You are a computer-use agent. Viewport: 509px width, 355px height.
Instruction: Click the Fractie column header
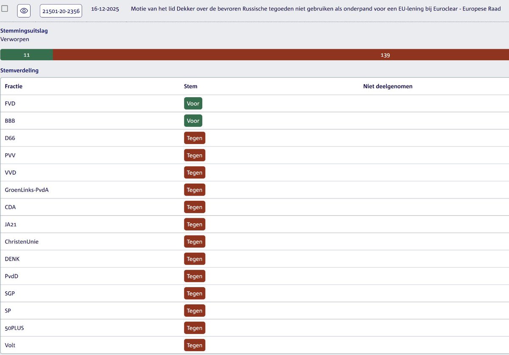14,86
